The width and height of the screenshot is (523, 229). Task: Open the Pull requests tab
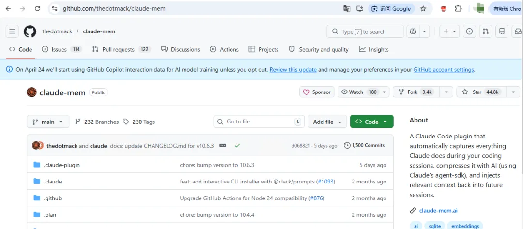tap(122, 50)
